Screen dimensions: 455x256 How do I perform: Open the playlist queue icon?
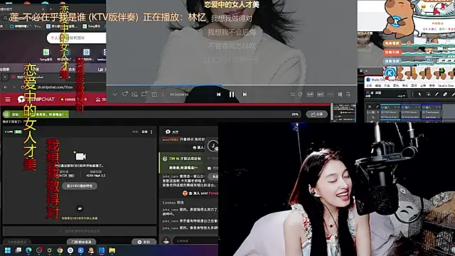pyautogui.click(x=348, y=95)
